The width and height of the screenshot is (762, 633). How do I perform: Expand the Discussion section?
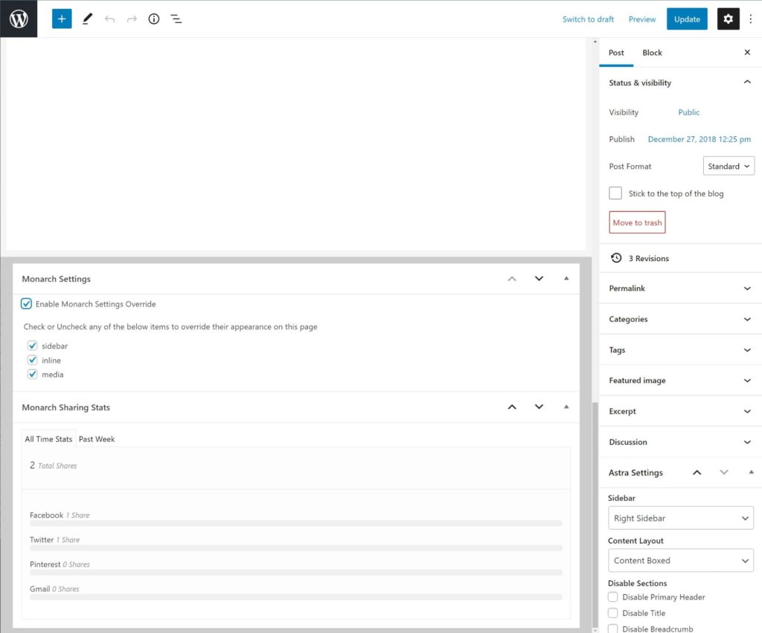680,442
